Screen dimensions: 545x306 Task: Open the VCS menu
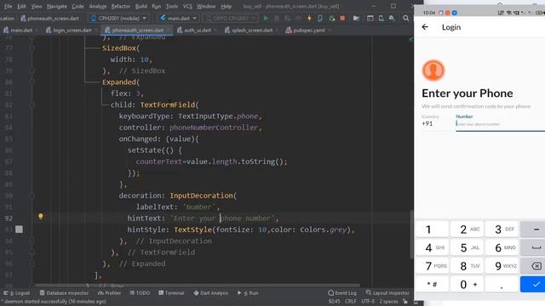click(187, 6)
